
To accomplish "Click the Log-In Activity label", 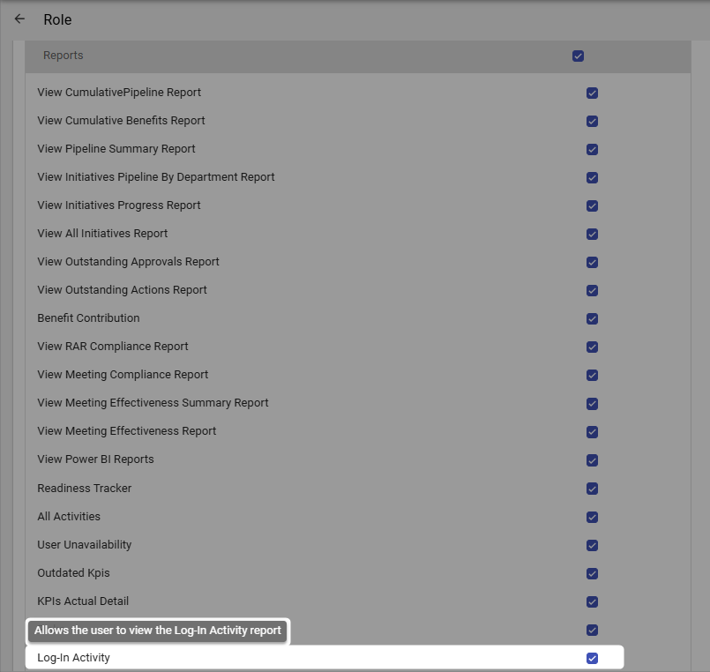I will pos(73,658).
